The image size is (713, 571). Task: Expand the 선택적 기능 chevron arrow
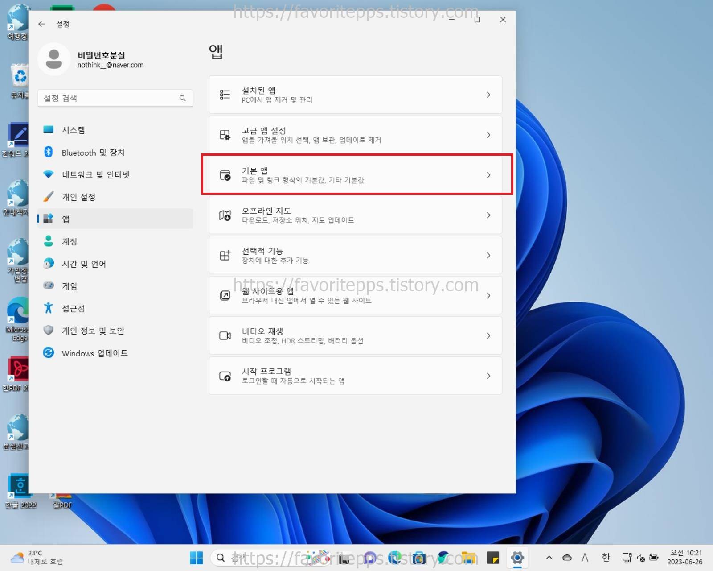pos(488,255)
